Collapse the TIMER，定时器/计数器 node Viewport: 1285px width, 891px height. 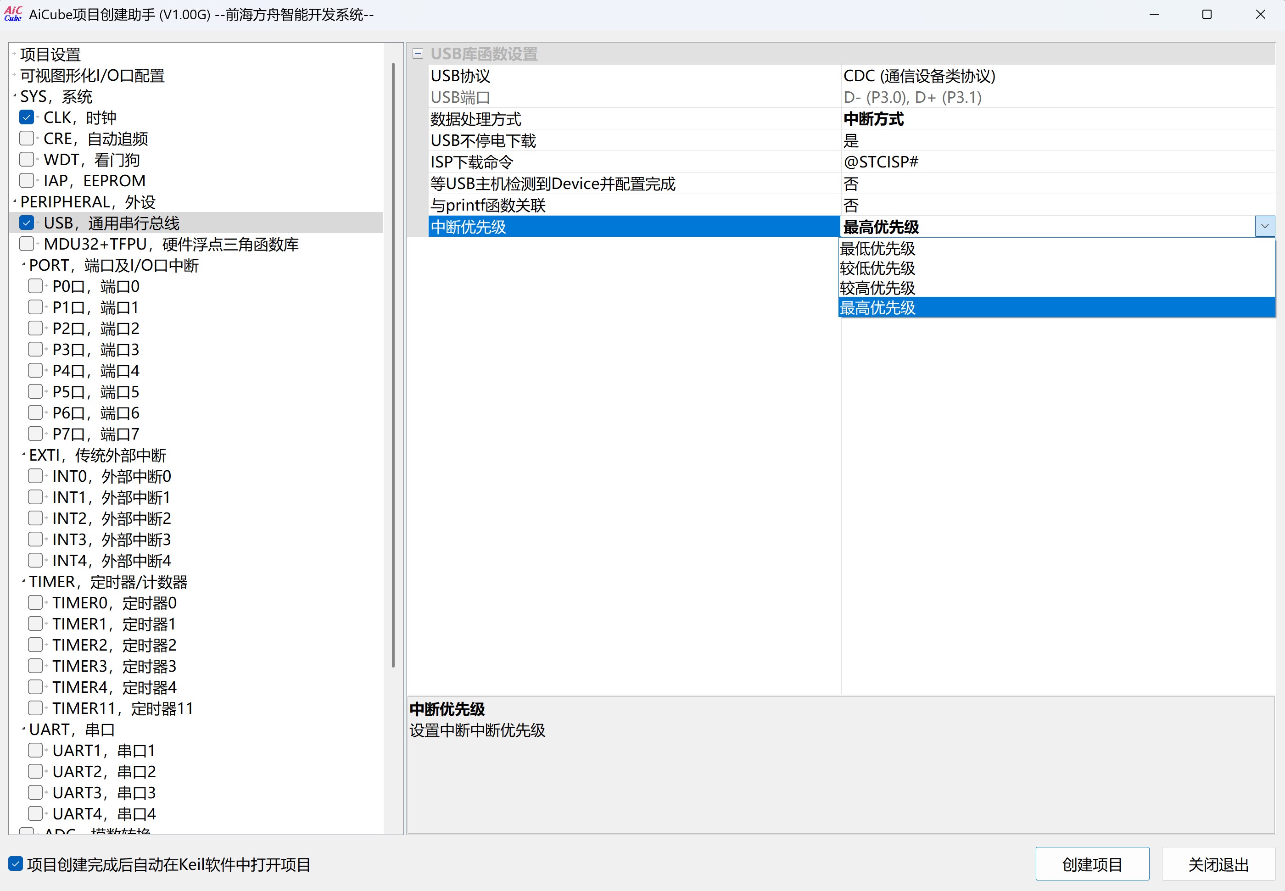click(23, 581)
